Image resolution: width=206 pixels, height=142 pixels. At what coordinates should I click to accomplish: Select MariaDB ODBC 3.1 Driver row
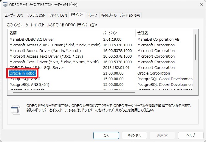tap(36, 39)
